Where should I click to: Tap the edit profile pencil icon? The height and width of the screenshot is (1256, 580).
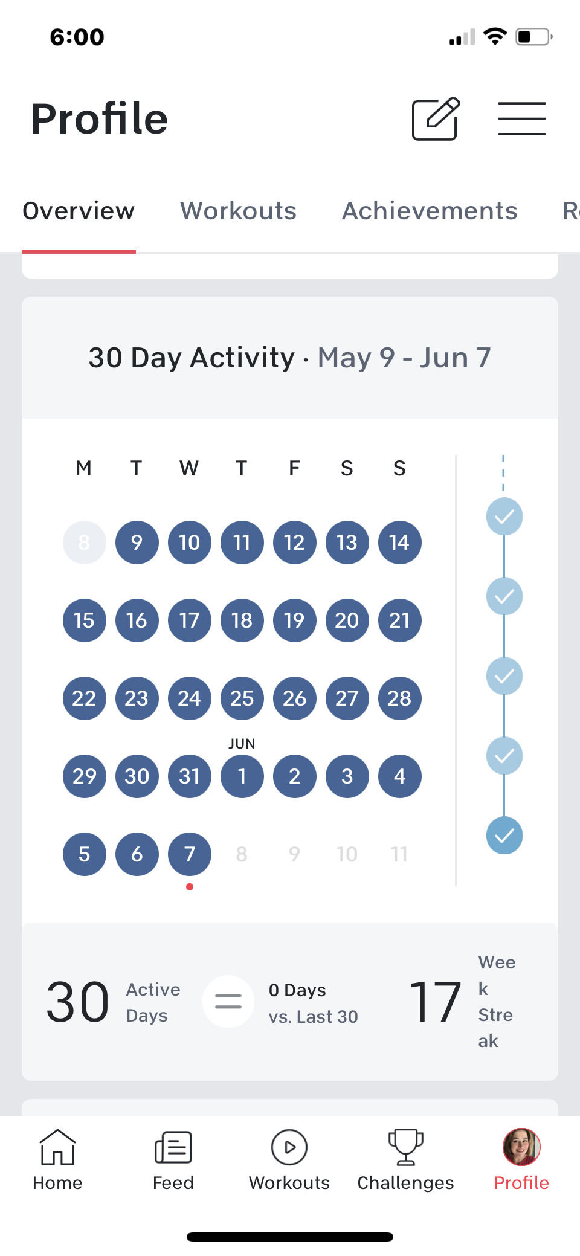[436, 118]
